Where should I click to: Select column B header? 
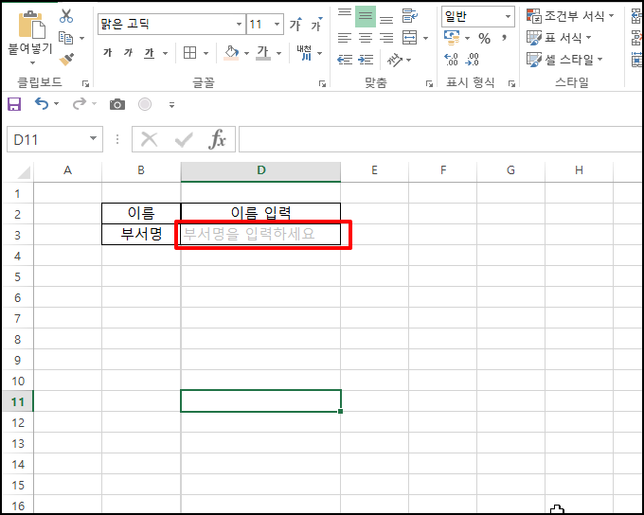(141, 170)
